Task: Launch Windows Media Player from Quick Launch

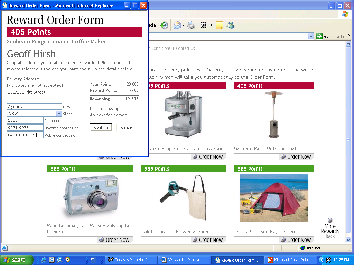Action: (67, 260)
